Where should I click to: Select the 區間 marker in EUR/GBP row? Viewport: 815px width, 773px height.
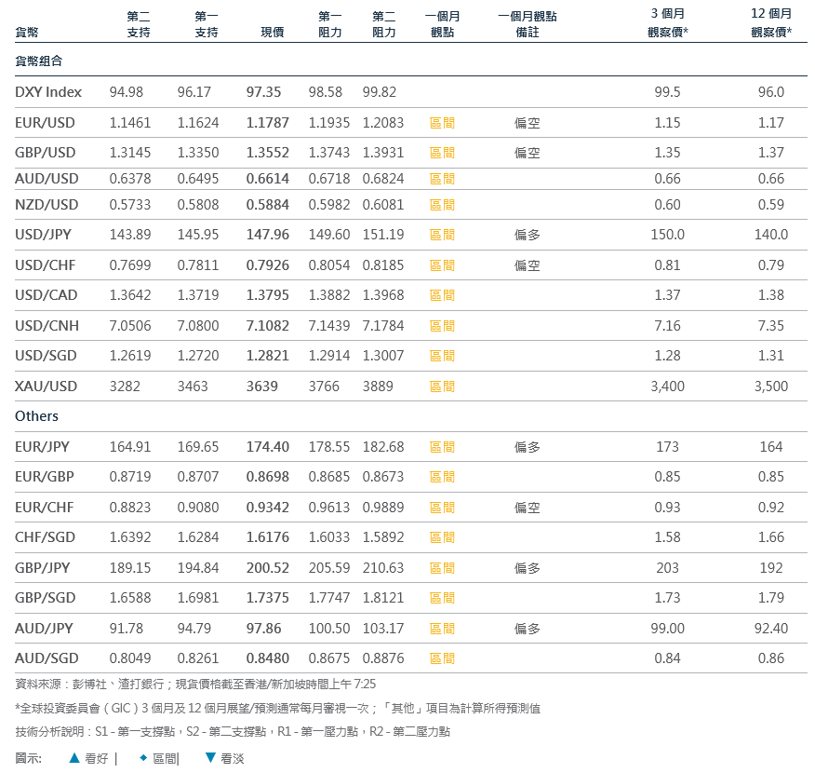point(442,477)
